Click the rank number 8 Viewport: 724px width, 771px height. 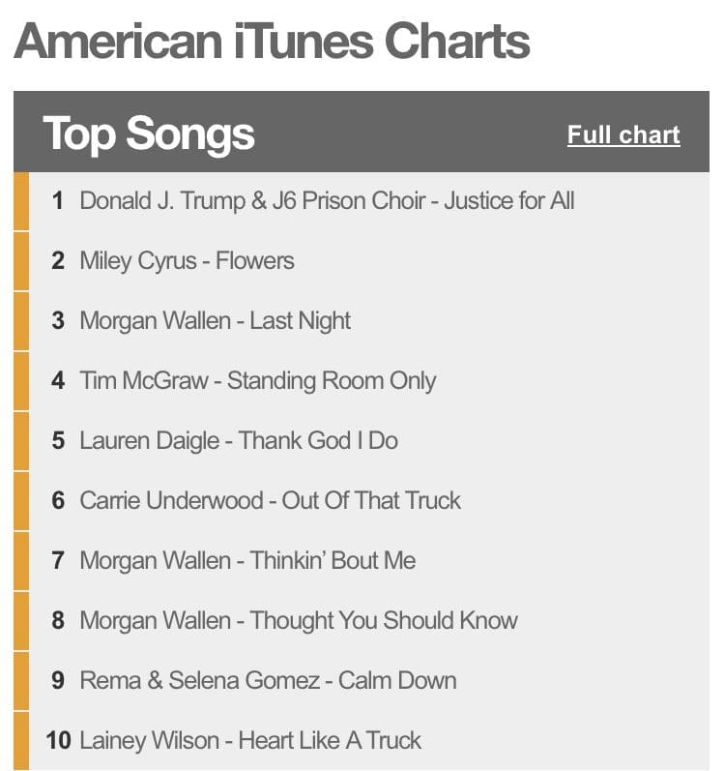pyautogui.click(x=58, y=621)
